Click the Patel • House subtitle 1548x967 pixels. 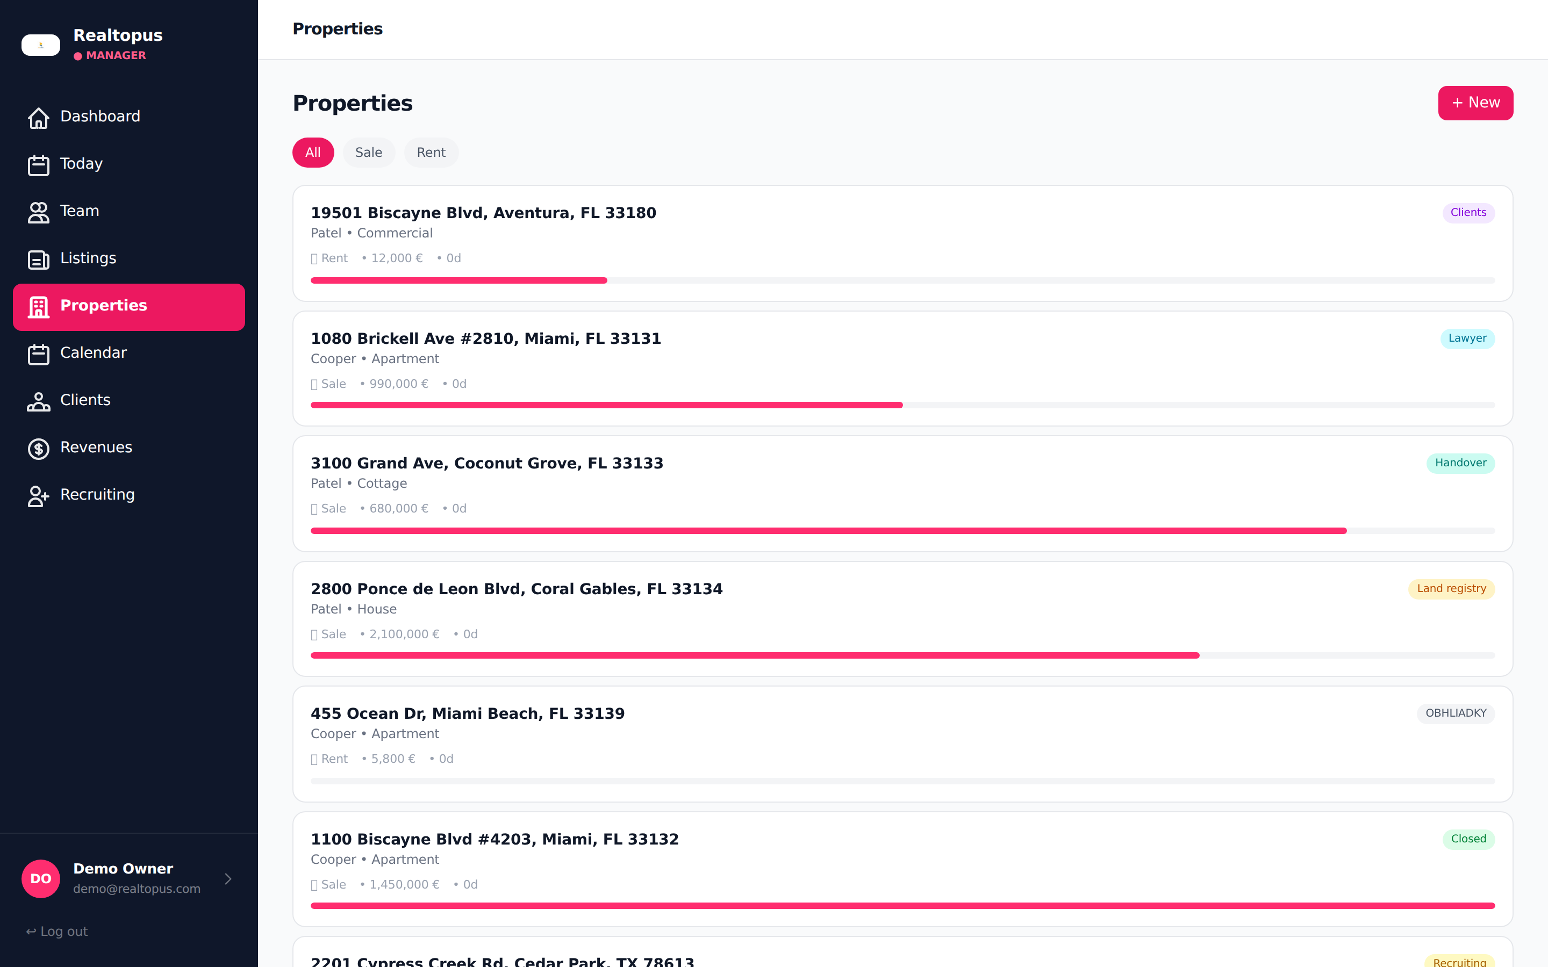[353, 610]
